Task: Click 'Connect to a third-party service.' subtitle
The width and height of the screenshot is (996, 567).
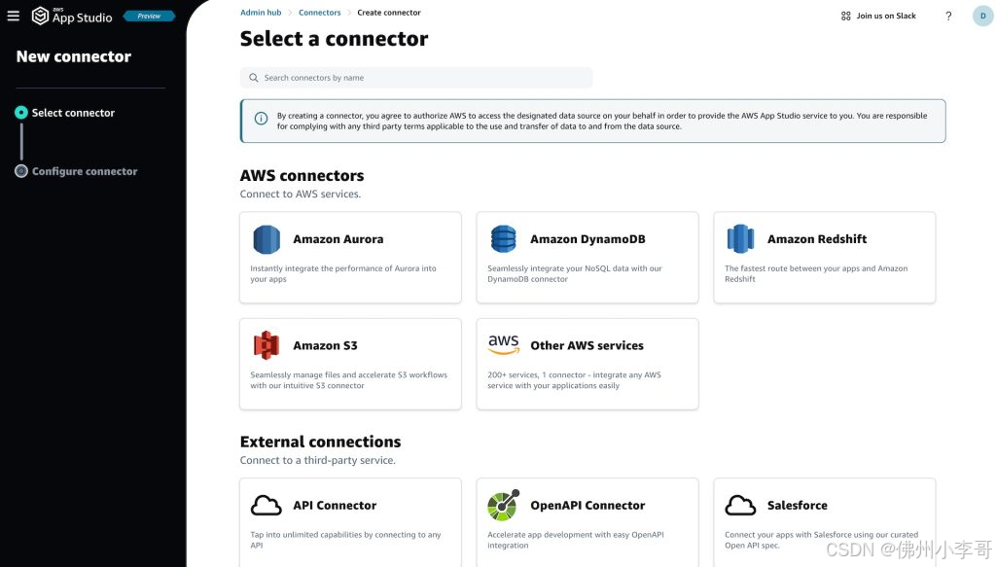Action: click(318, 460)
